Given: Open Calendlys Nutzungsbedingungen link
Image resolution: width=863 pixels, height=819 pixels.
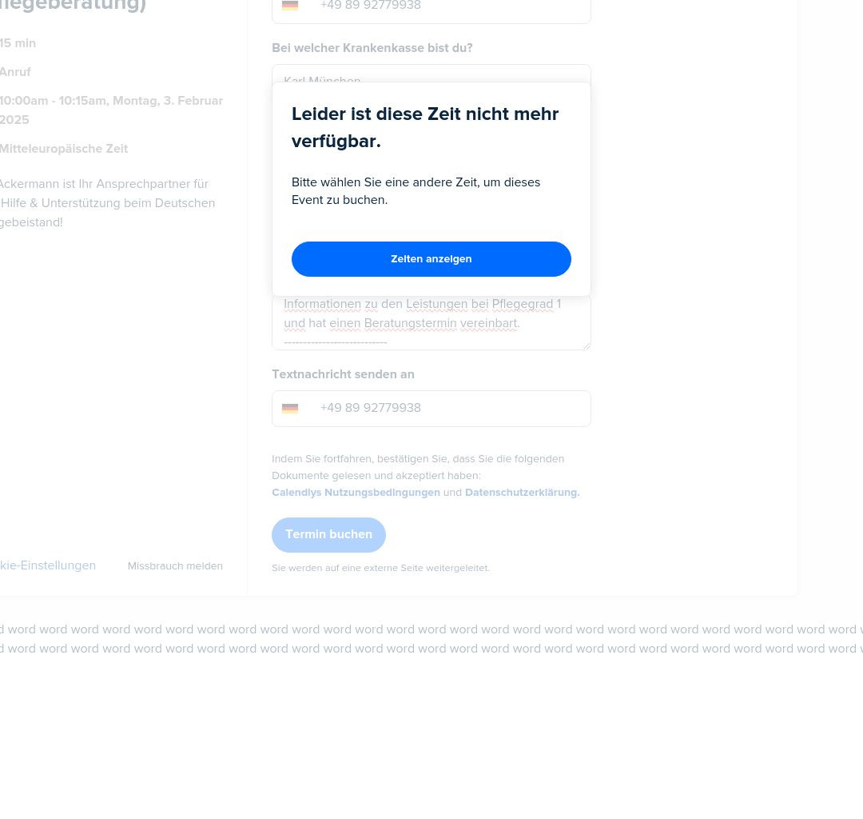Looking at the screenshot, I should coord(356,493).
